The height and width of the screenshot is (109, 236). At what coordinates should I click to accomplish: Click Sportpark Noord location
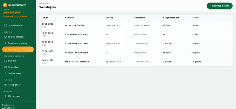tap(114, 62)
